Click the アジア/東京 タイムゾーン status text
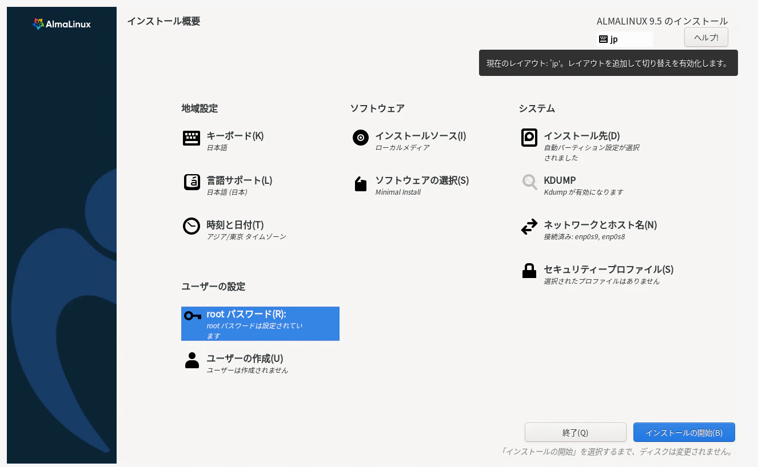This screenshot has height=467, width=758. click(246, 237)
